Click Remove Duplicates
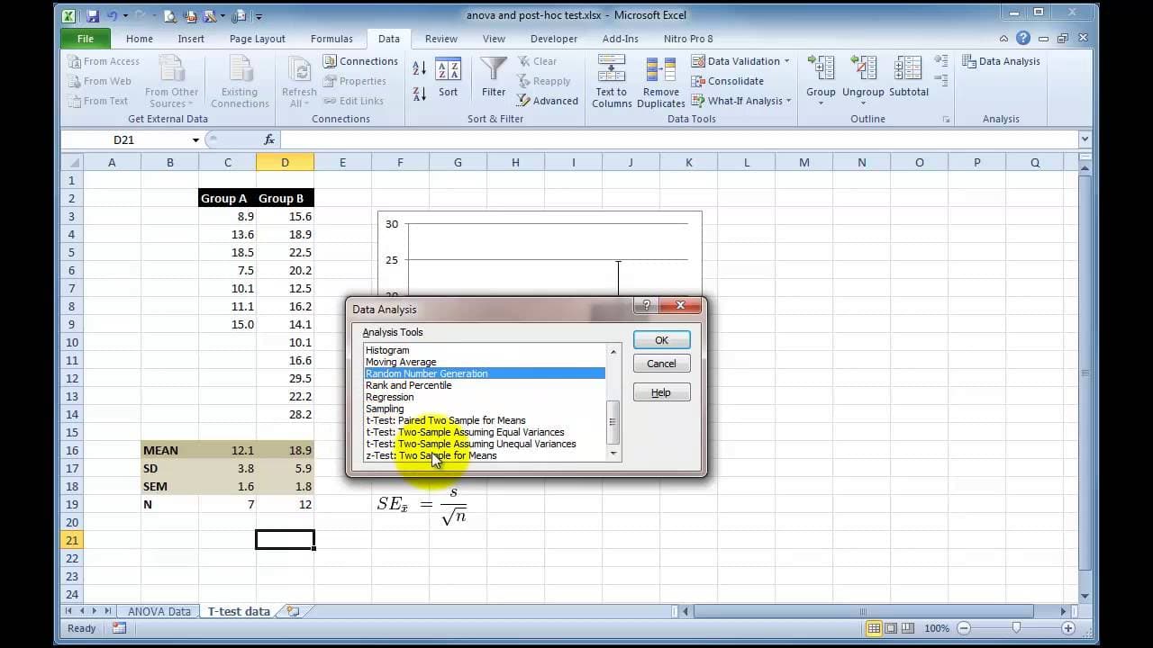1153x648 pixels. (x=661, y=82)
